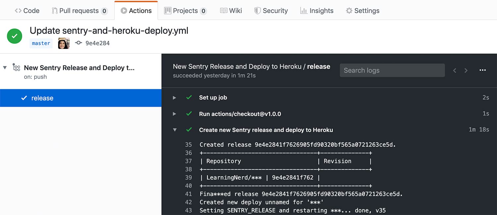
Task: Click green checkmark next to Run actions/checkout
Action: 189,114
